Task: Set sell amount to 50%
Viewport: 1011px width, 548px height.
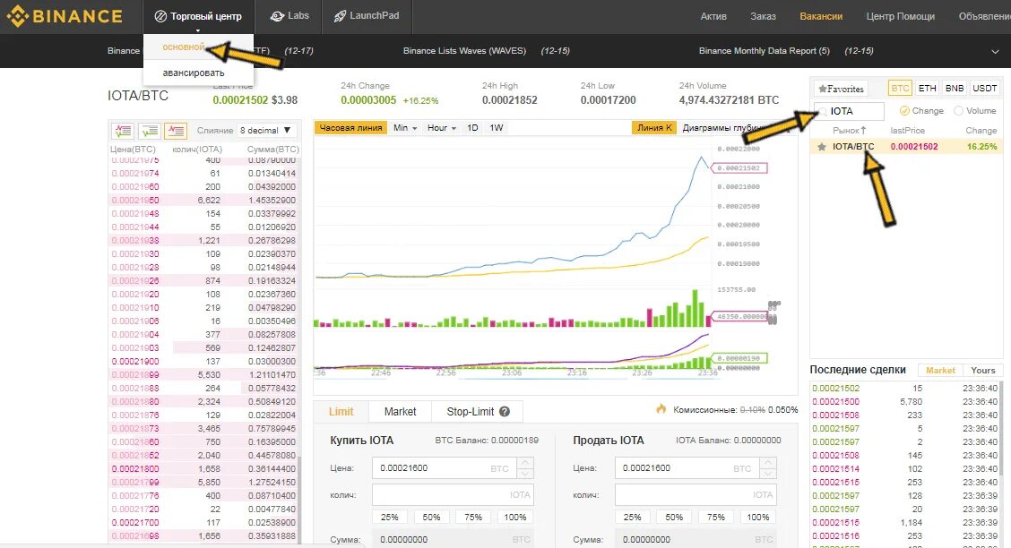Action: point(674,517)
